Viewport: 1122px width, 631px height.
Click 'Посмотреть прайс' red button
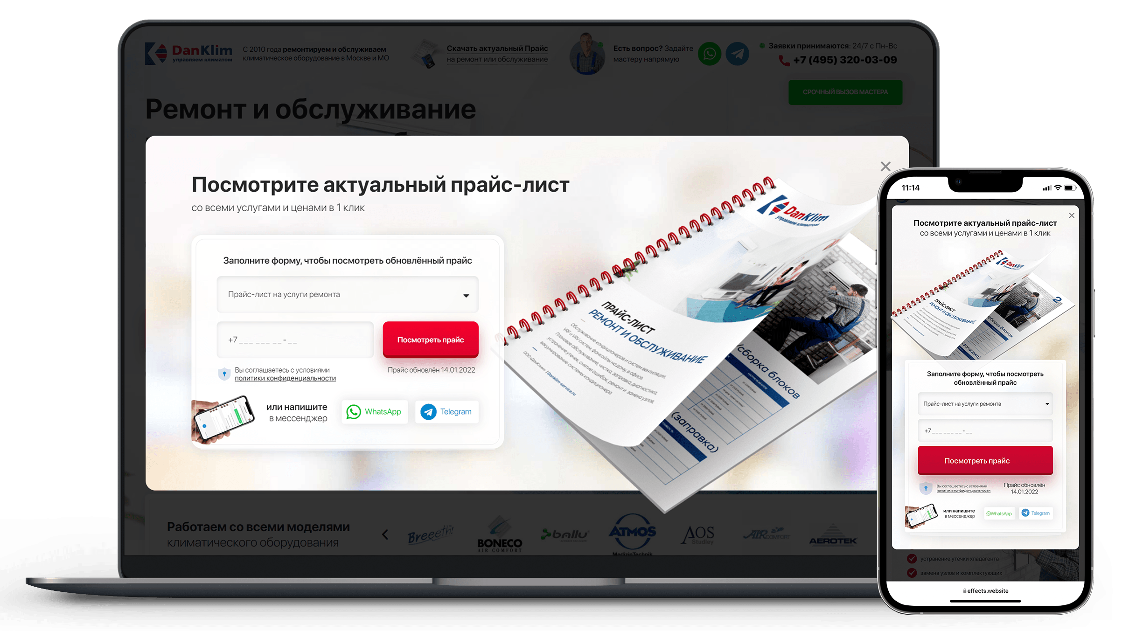tap(430, 339)
